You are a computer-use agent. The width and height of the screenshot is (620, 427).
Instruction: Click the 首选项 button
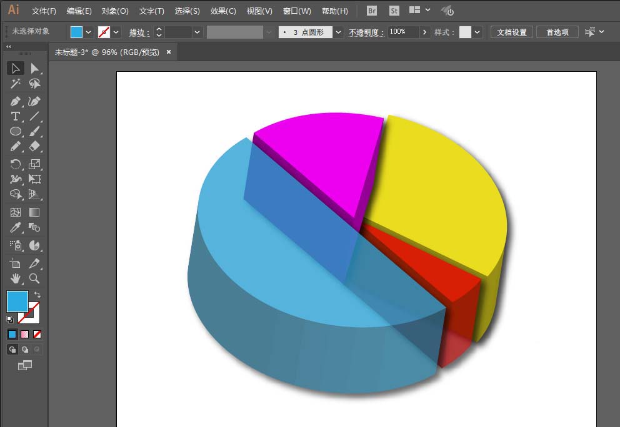[x=557, y=32]
